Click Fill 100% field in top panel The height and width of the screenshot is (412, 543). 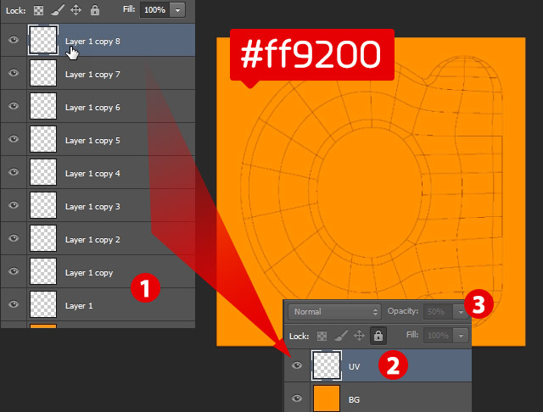point(154,10)
